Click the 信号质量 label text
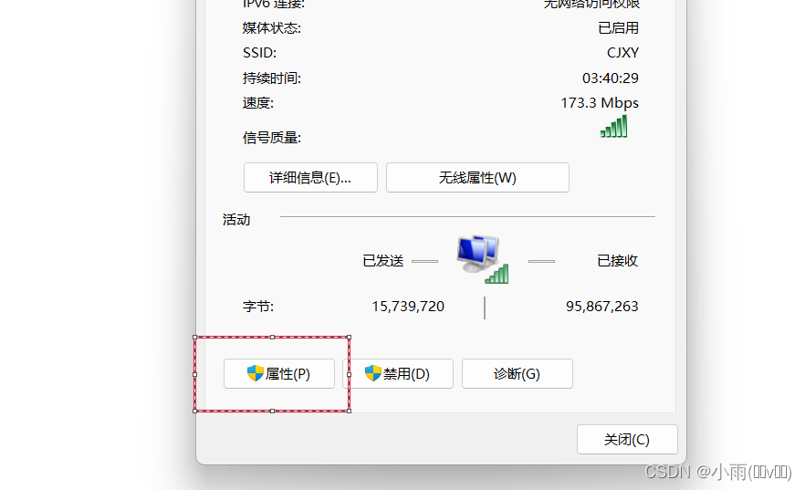805x490 pixels. [x=272, y=138]
